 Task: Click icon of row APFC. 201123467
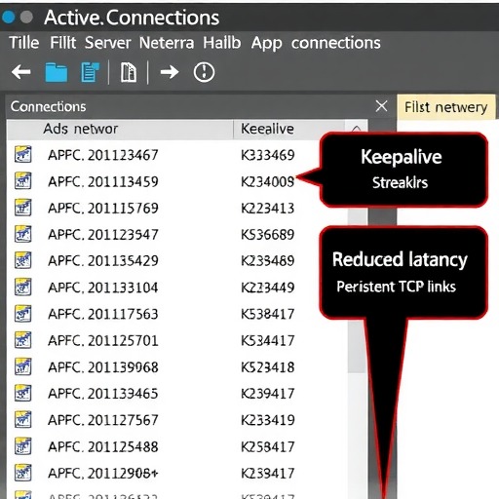pyautogui.click(x=23, y=154)
